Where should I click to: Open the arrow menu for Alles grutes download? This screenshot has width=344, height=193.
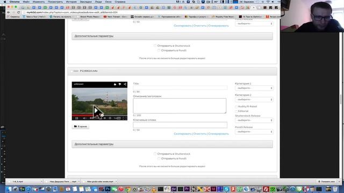[x=116, y=181]
